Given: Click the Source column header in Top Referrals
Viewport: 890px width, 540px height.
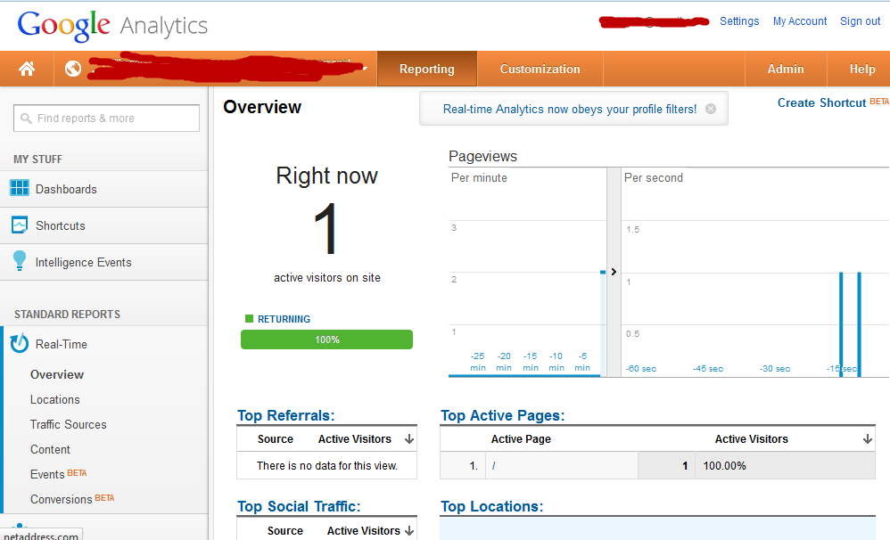Looking at the screenshot, I should 276,439.
